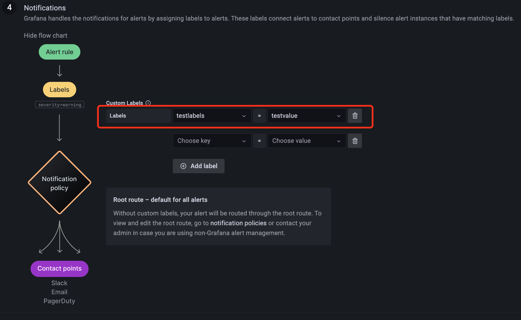Viewport: 521px width, 320px height.
Task: Click the Notification policy diamond
Action: coord(59,183)
